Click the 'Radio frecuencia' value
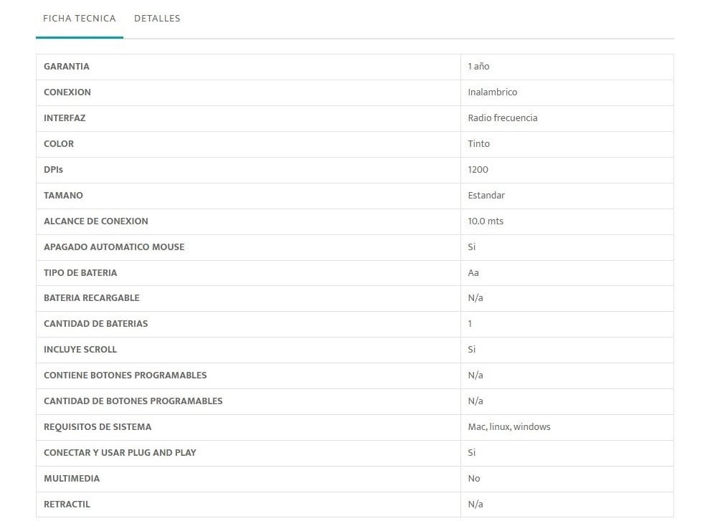This screenshot has width=710, height=521. (503, 118)
